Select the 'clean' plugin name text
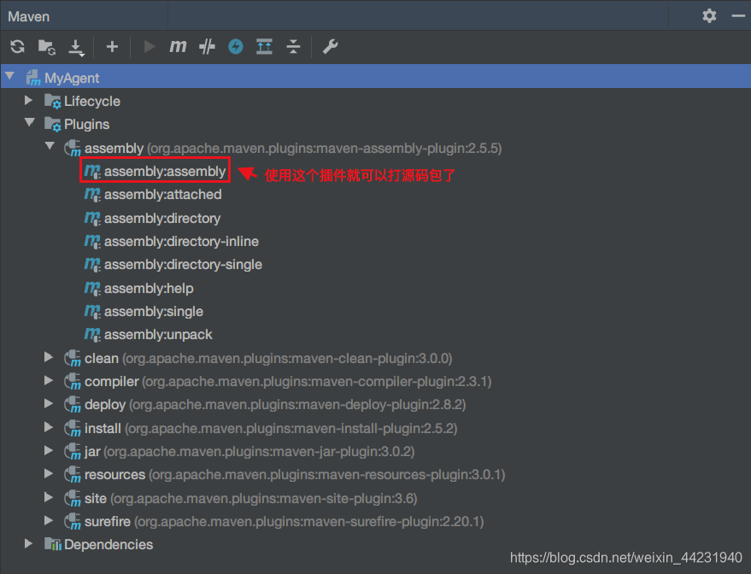 point(102,358)
